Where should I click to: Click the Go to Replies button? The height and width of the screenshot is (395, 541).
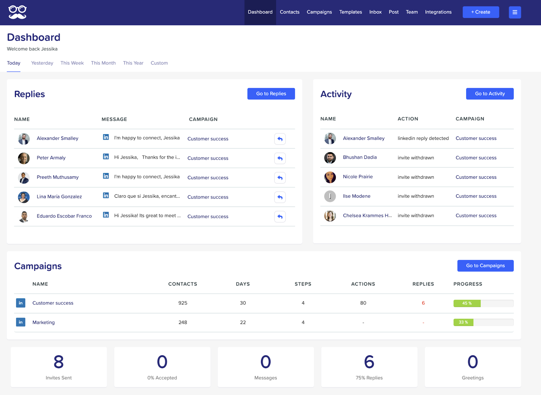click(x=271, y=94)
